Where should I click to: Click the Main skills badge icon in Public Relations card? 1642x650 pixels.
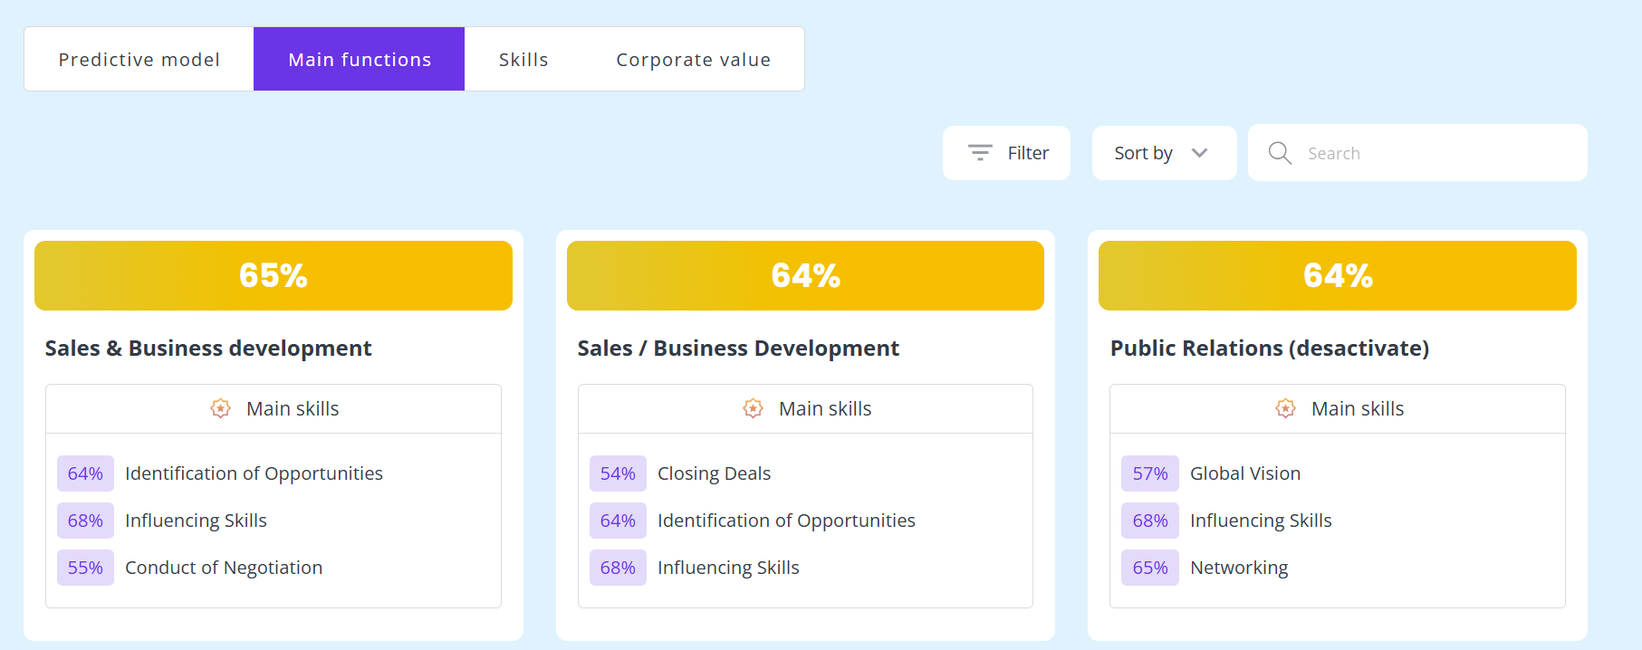point(1286,408)
